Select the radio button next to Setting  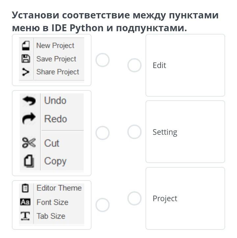click(x=134, y=132)
